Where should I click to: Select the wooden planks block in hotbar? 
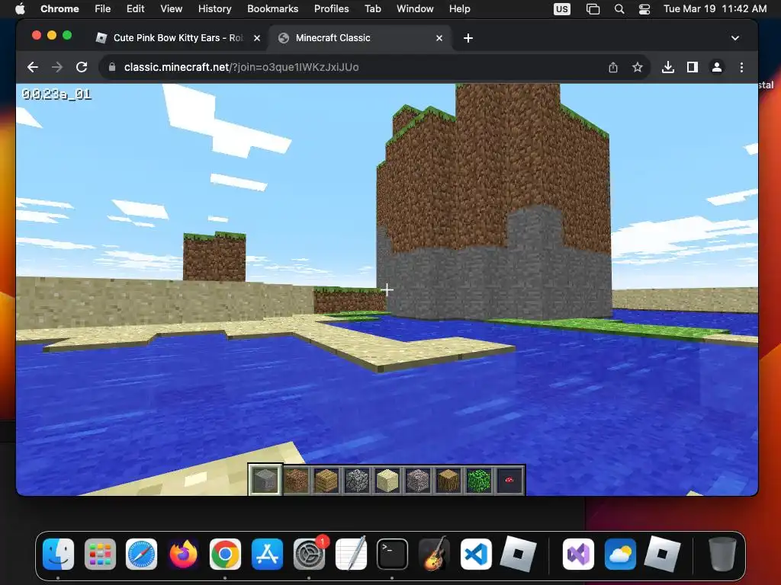coord(326,480)
